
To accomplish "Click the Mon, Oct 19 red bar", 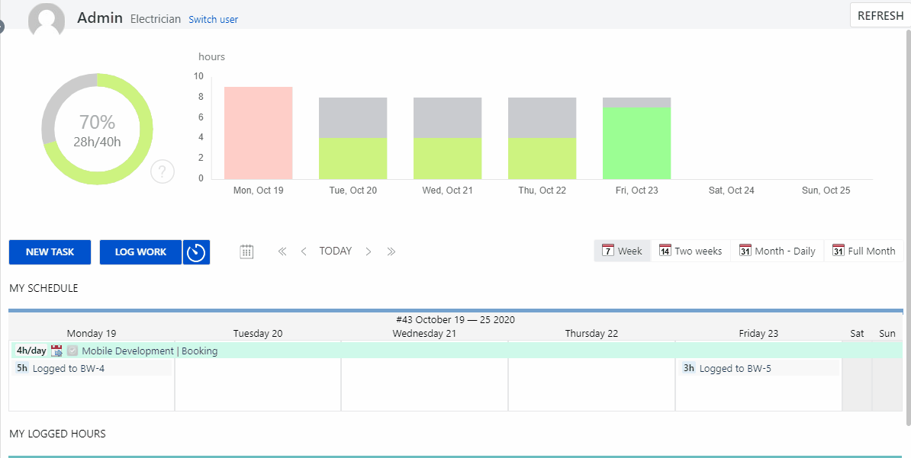I will coord(258,133).
